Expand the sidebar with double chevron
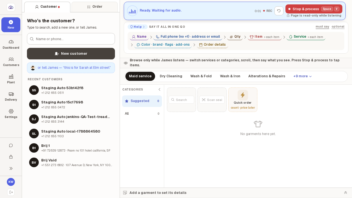352x198 pixels. [11, 169]
